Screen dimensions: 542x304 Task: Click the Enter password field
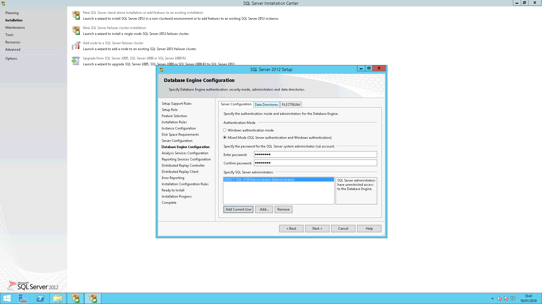[x=315, y=155]
